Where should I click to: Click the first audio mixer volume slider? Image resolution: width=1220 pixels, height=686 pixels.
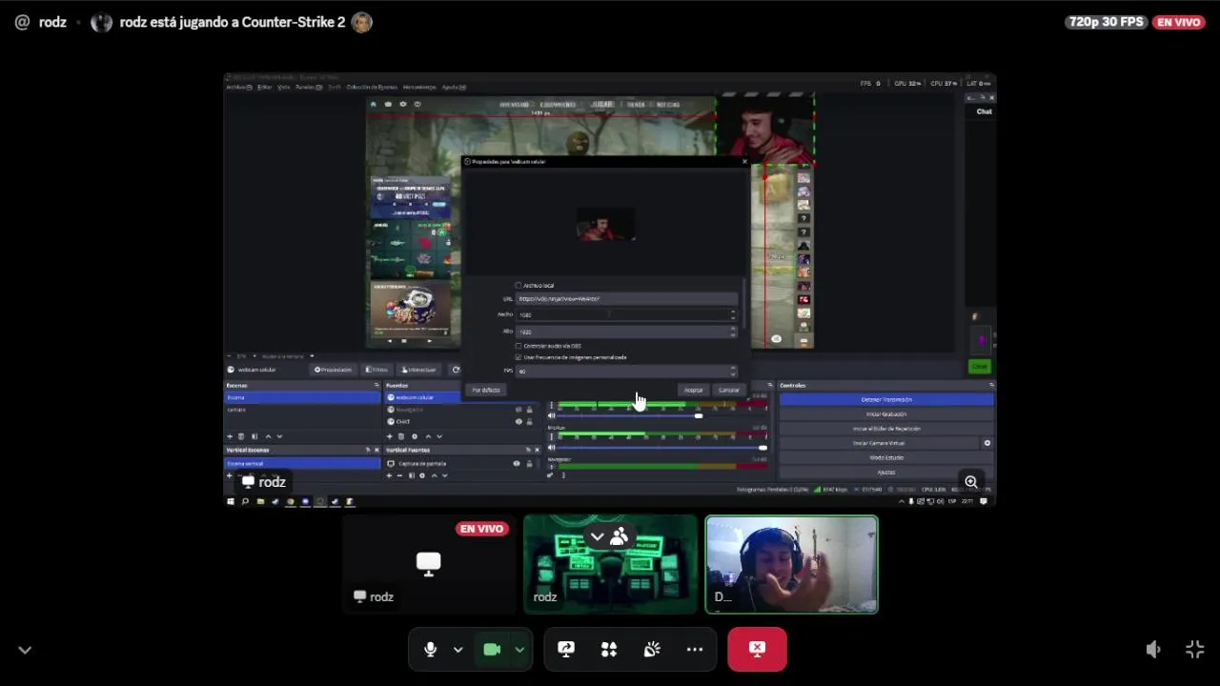point(630,415)
